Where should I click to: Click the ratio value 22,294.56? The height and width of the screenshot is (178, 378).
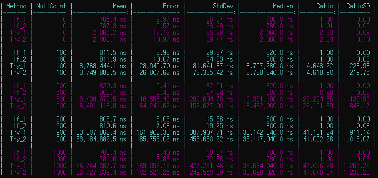point(318,99)
